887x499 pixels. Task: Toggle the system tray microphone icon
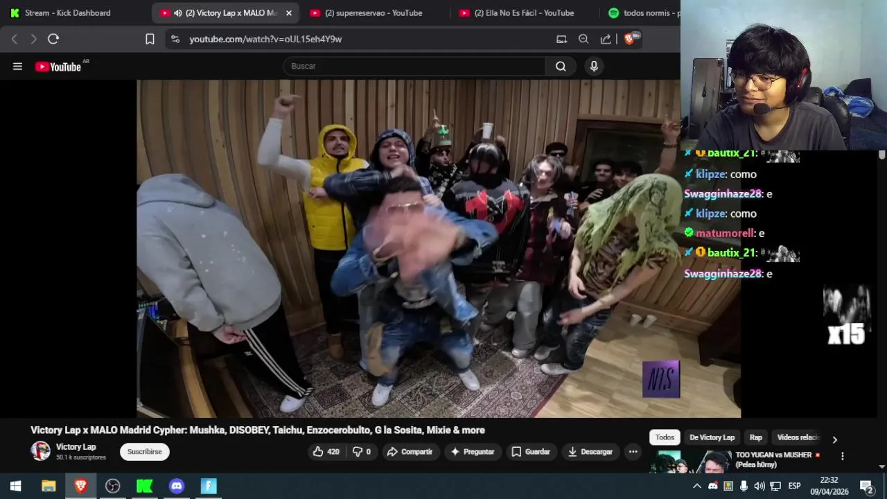click(744, 486)
